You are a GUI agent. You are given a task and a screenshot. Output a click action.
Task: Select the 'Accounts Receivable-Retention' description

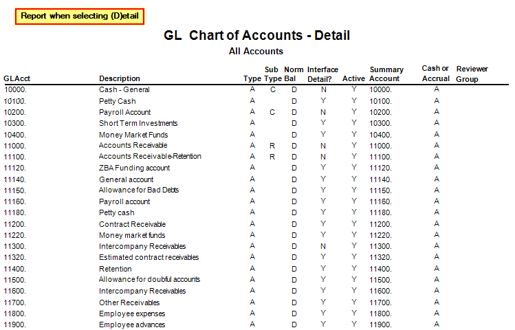150,156
